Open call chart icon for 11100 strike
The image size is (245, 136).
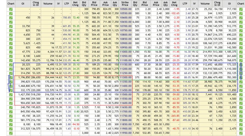pyautogui.click(x=11, y=60)
